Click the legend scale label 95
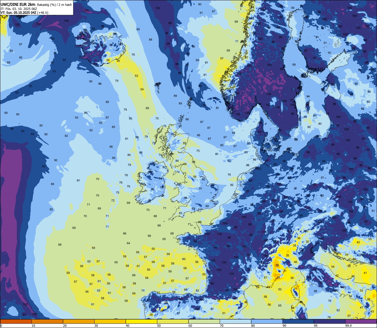 316,326
